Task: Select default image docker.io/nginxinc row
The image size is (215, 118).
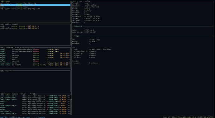Action: tap(35, 109)
